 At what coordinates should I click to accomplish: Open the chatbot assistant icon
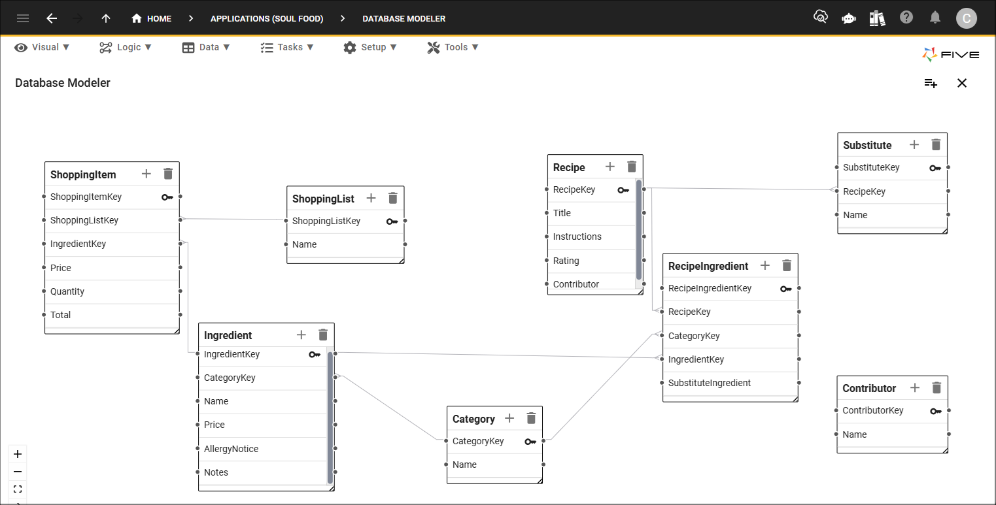(x=849, y=18)
